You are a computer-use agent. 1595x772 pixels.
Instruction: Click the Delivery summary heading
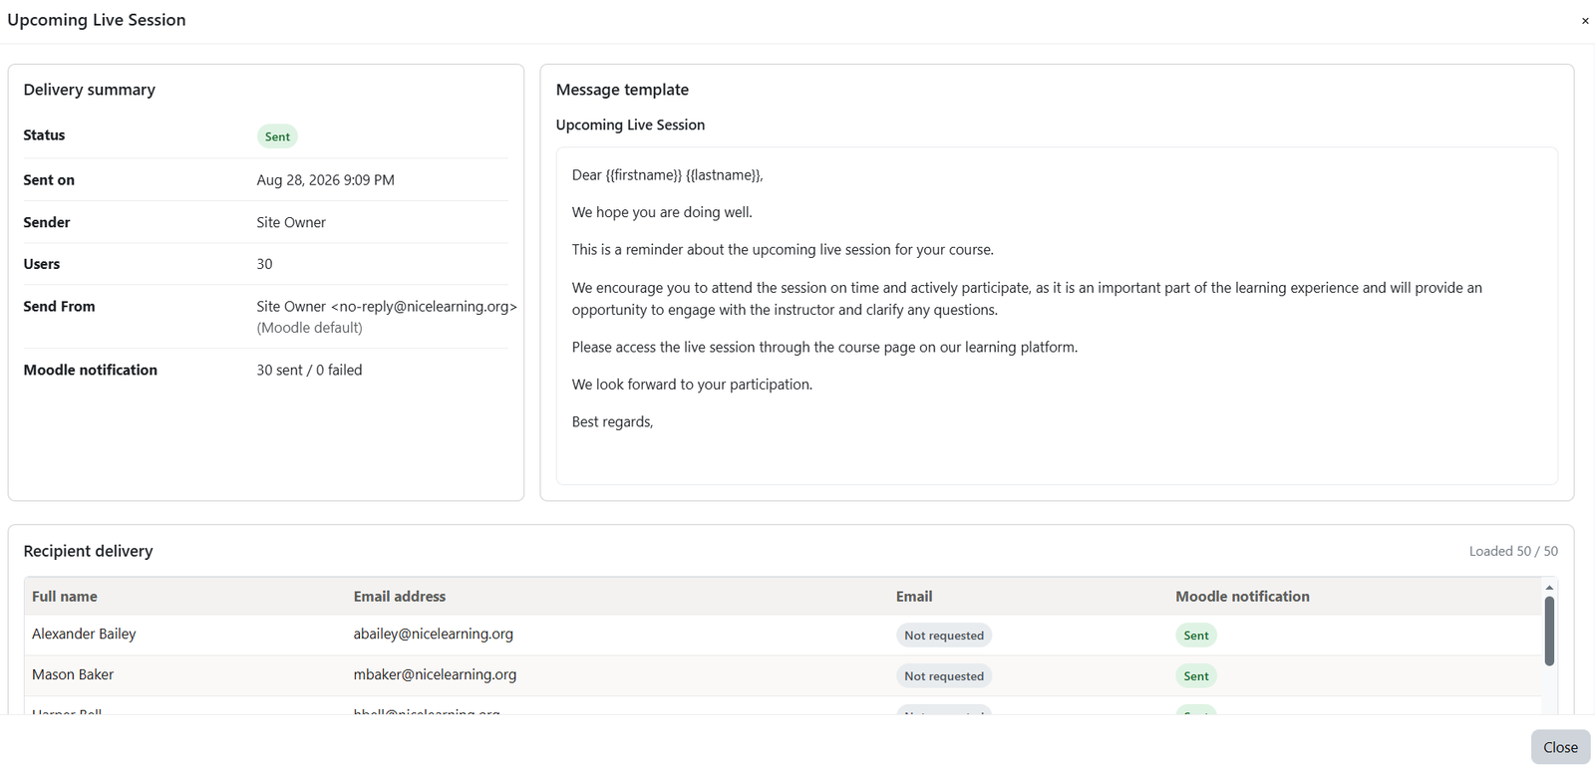click(90, 90)
